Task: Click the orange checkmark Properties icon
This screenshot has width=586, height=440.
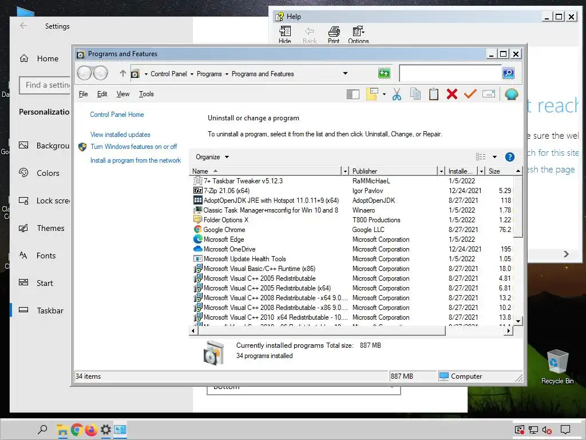Action: pos(470,93)
